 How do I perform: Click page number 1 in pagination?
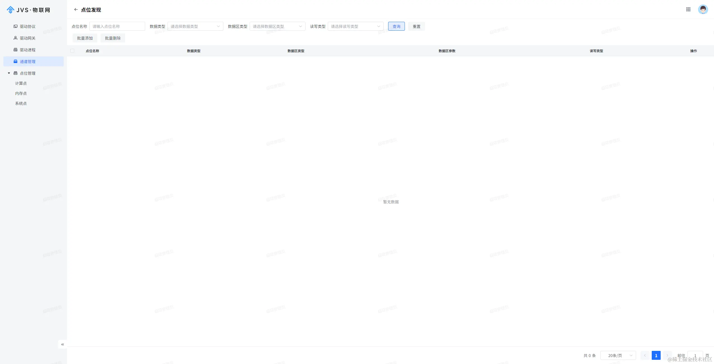tap(656, 356)
